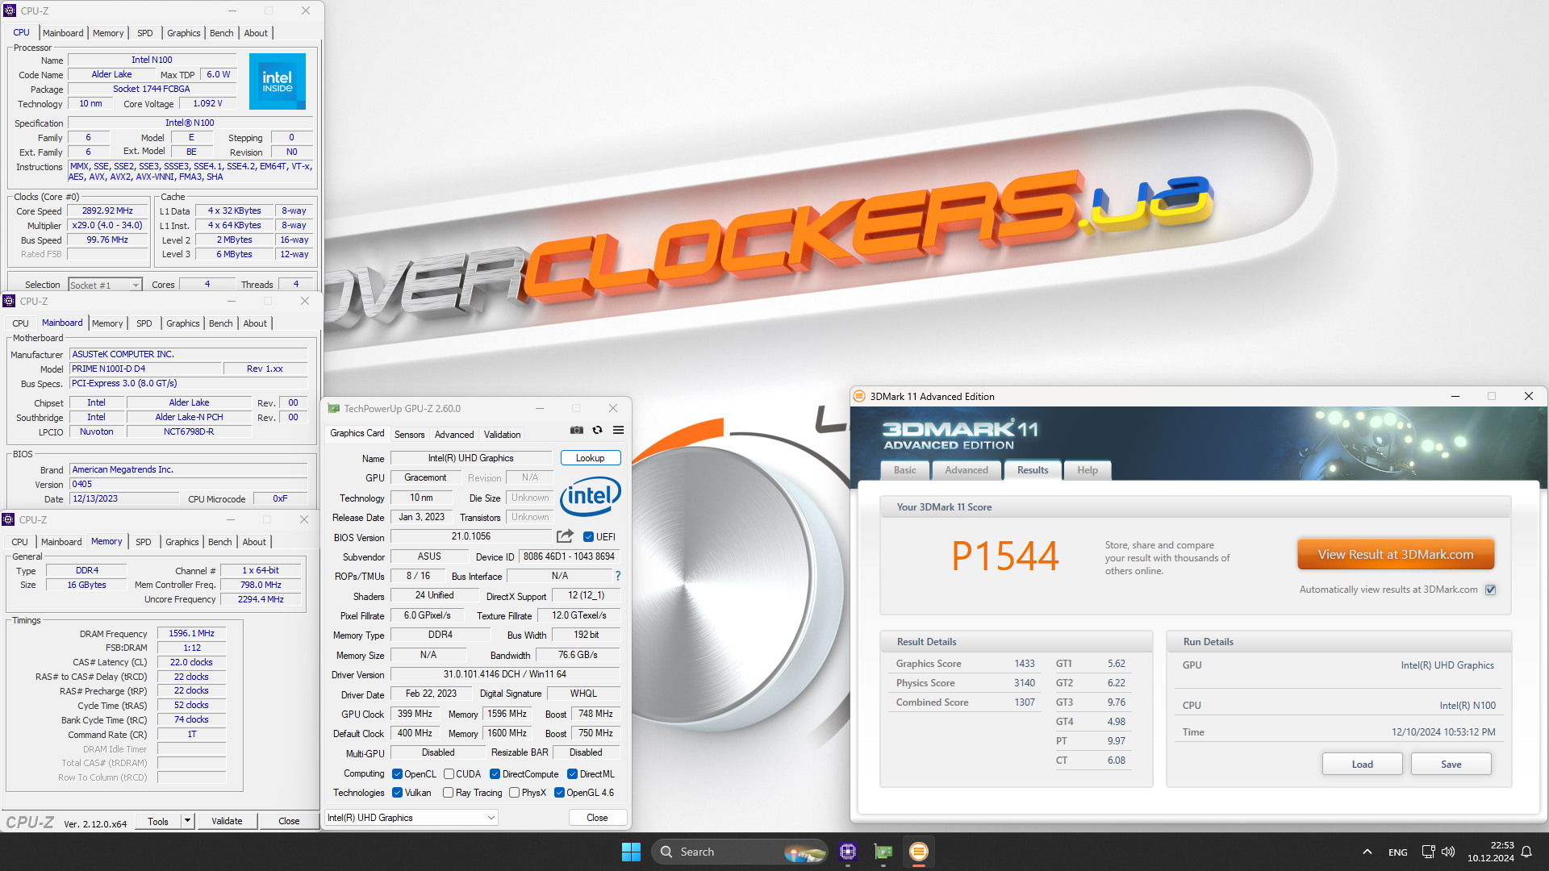Click the Validate button in CPU-Z
The image size is (1549, 871).
pos(227,821)
